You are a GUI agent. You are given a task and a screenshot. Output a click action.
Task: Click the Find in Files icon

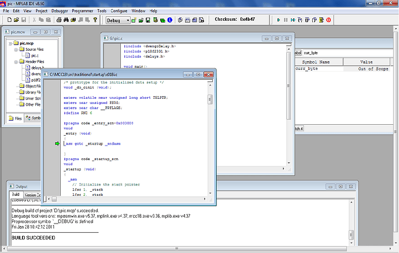pyautogui.click(x=73, y=20)
